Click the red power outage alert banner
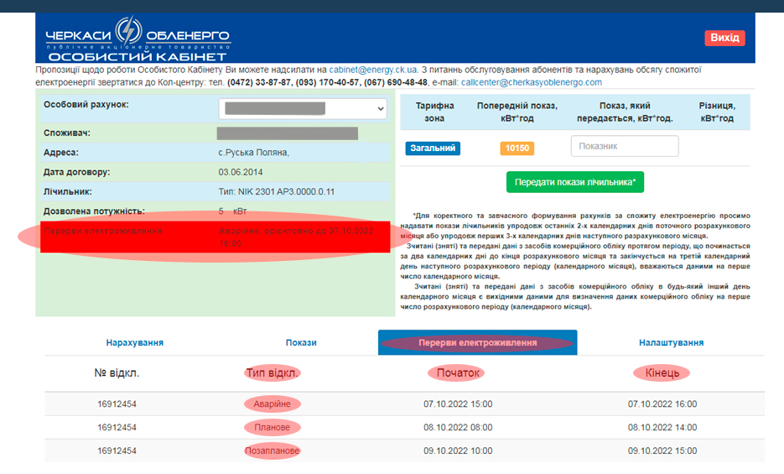This screenshot has height=474, width=784. pos(215,237)
